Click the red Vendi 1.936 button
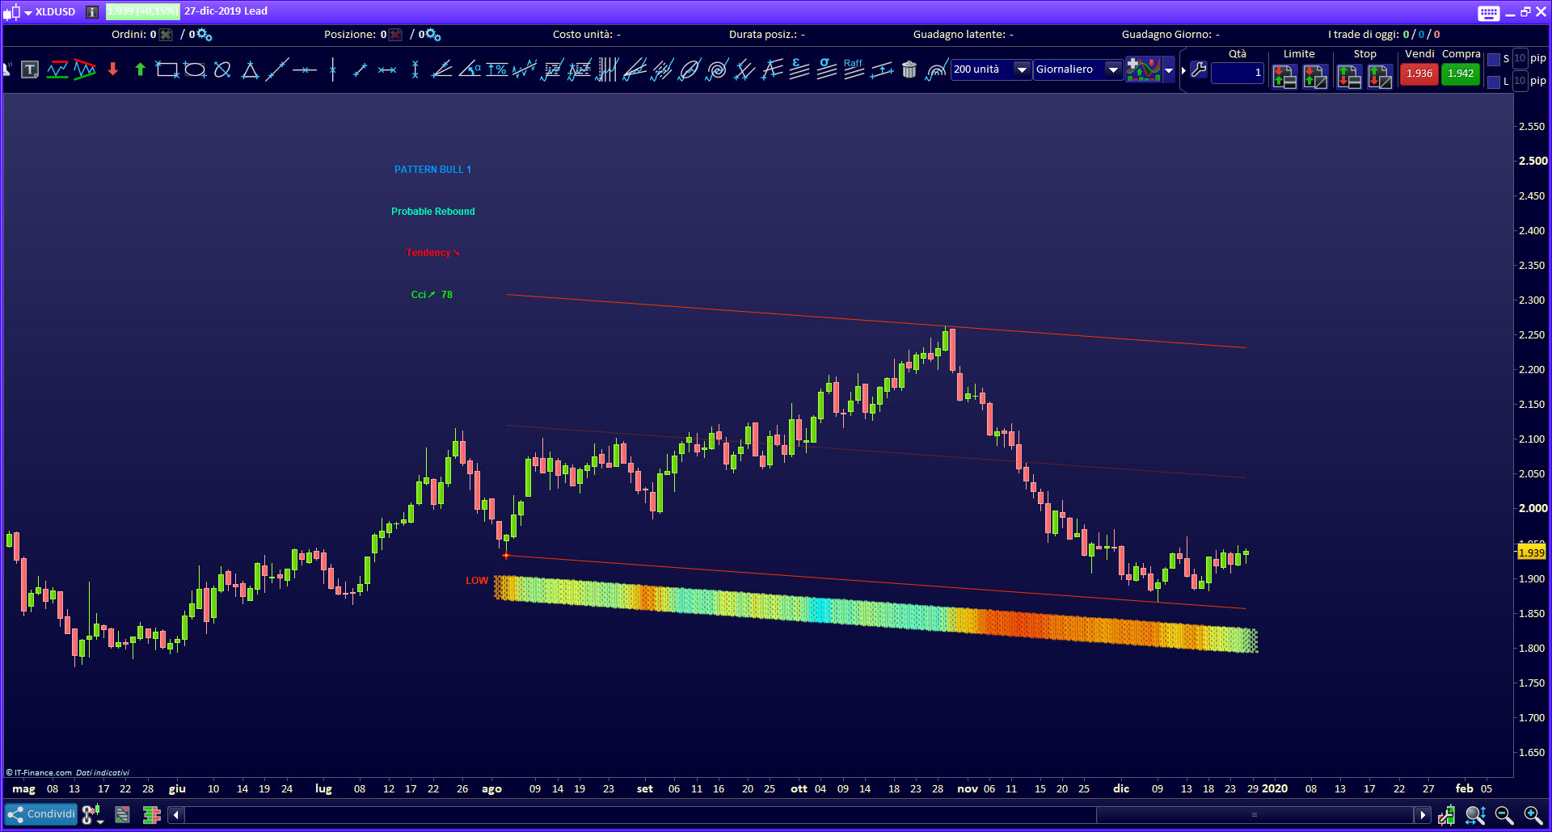1552x832 pixels. tap(1419, 74)
